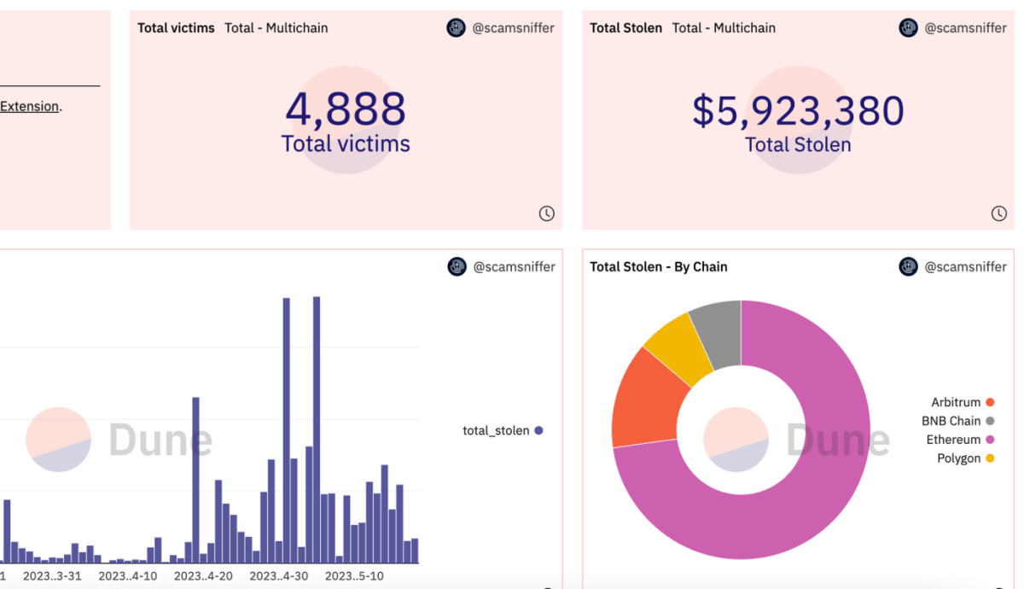Click the scamsniffer avatar on By Chain card
The image size is (1024, 589).
(x=909, y=266)
